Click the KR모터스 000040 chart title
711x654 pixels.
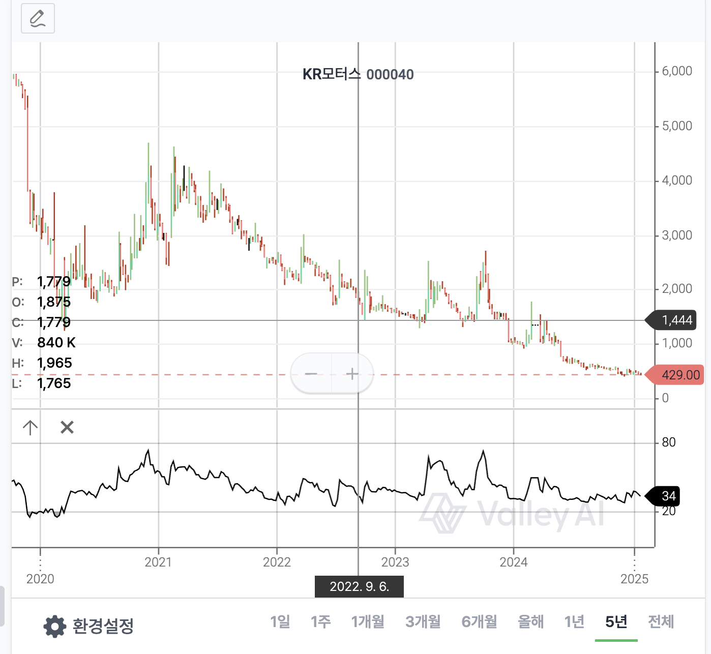pos(358,74)
